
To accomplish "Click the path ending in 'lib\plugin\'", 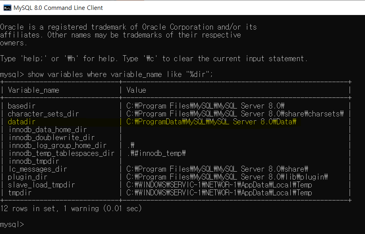I will [227, 177].
